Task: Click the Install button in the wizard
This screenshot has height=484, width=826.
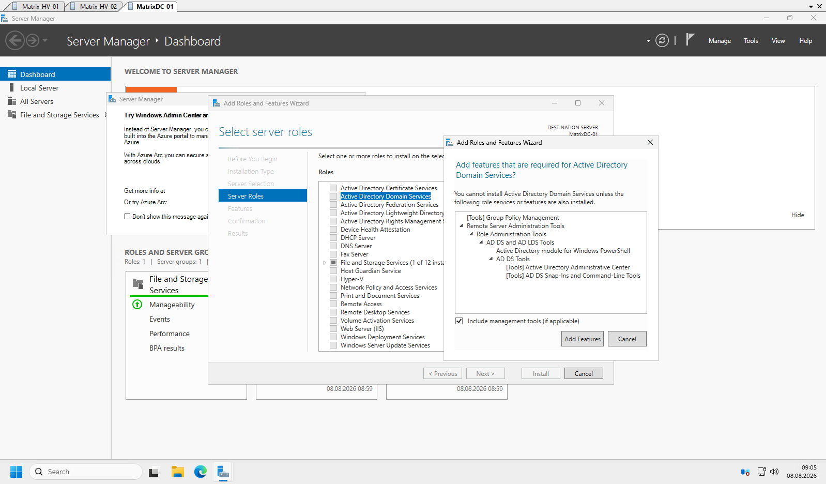Action: pos(541,373)
